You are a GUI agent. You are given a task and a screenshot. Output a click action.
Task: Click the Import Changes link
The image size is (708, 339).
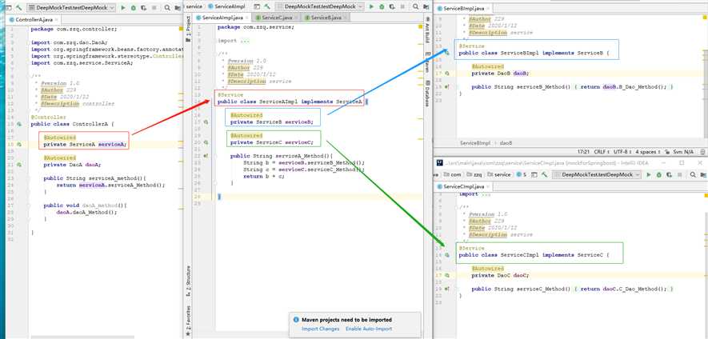tap(319, 329)
